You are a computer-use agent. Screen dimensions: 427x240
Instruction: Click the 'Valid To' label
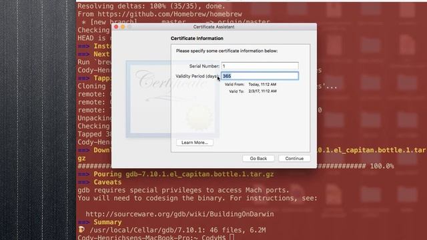[x=236, y=91]
